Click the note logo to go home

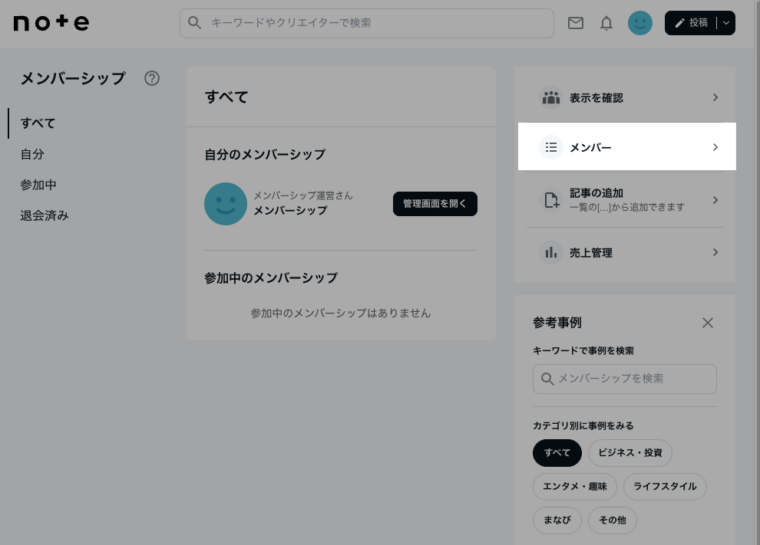point(51,22)
